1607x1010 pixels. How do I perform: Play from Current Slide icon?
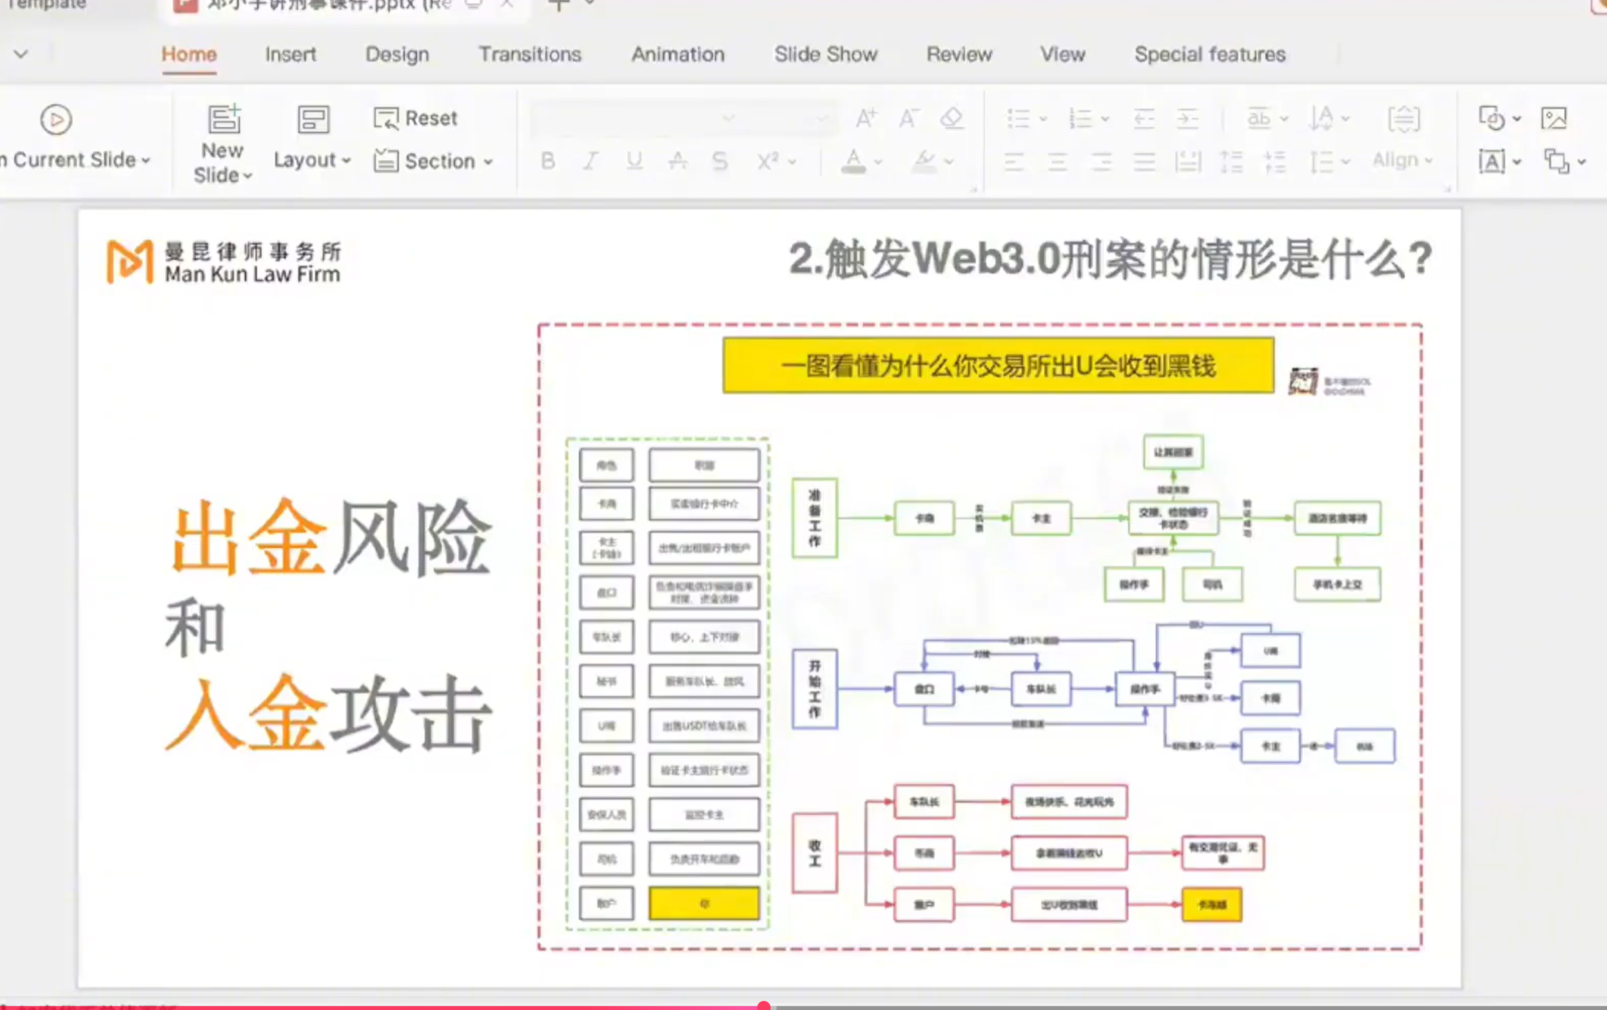(56, 120)
